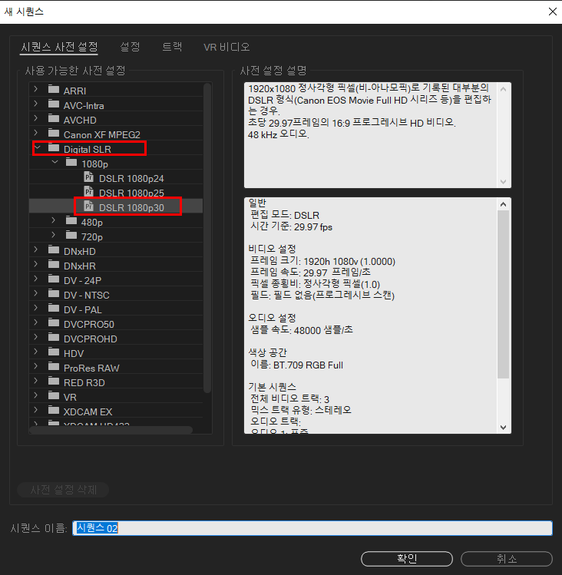Collapse the Digital SLR folder chevron
The width and height of the screenshot is (562, 575).
(38, 147)
